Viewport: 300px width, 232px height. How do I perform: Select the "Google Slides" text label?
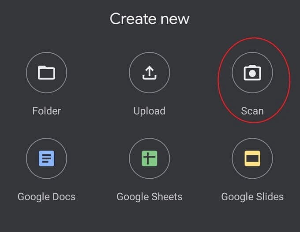coord(252,197)
